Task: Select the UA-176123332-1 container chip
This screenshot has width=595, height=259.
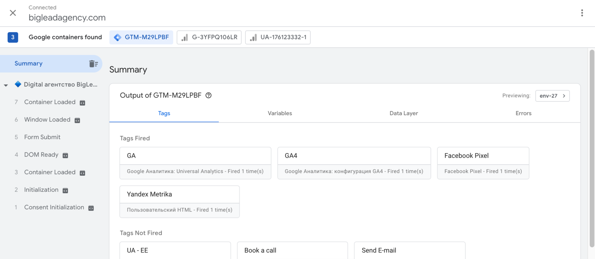Action: (x=278, y=37)
